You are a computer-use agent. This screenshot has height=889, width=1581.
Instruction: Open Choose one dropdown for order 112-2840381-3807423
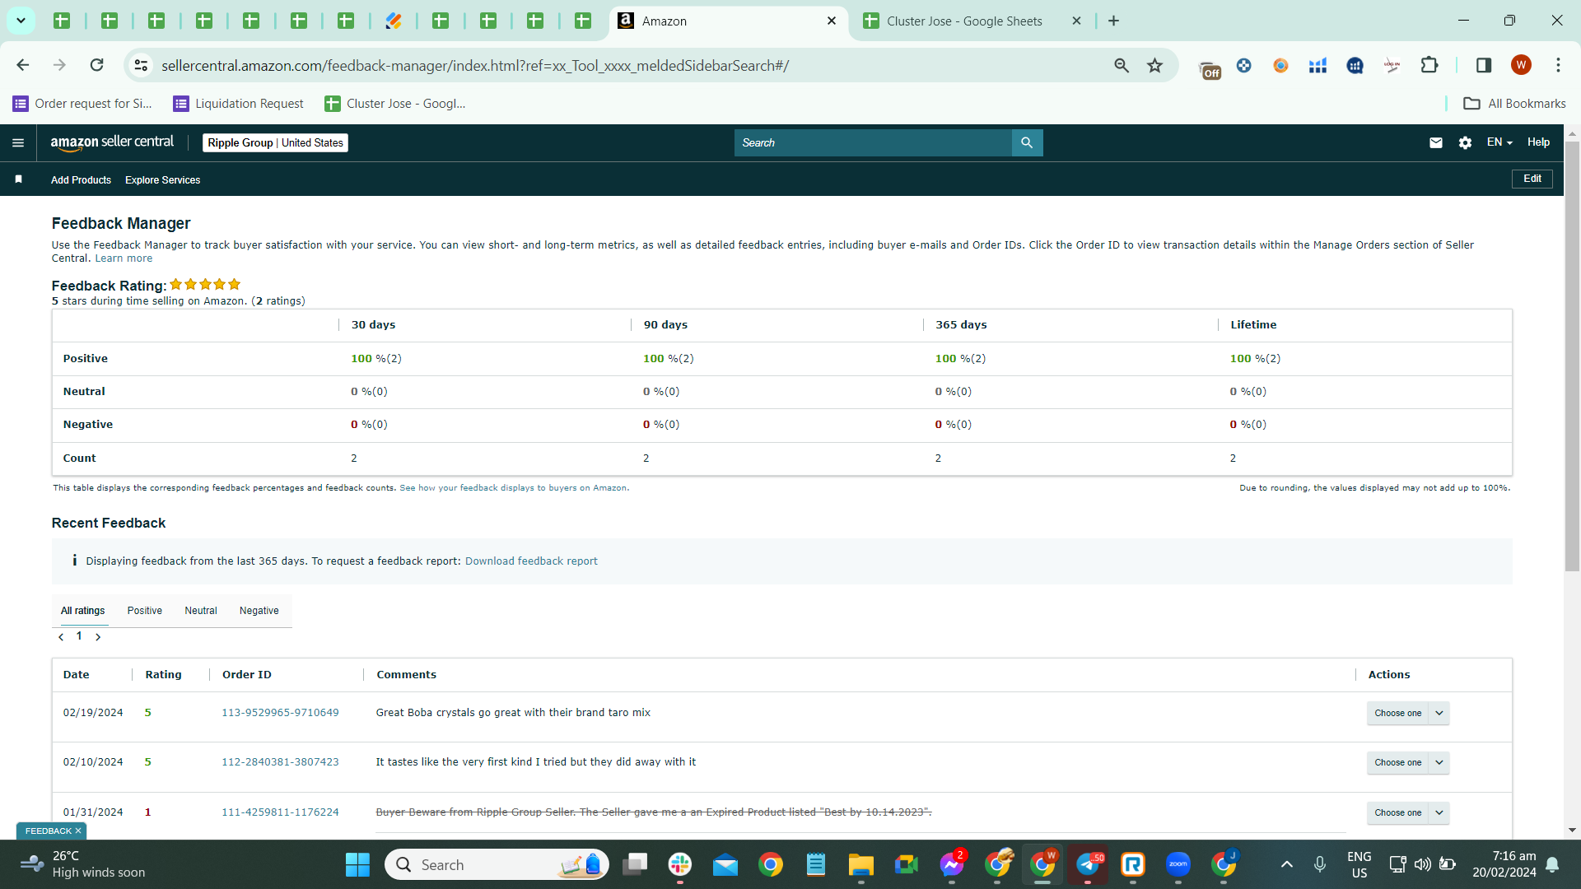pos(1408,762)
